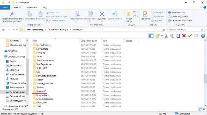
Task: Click the globe shell icon in toolbar
Action: 203,36
